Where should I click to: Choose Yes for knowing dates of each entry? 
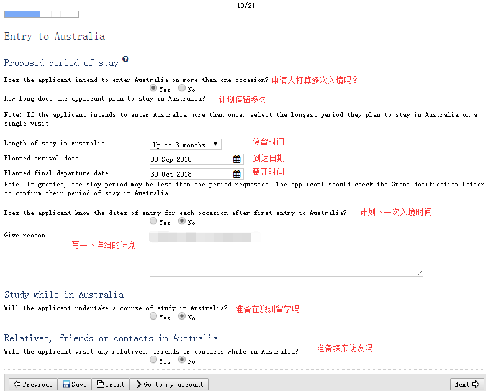153,221
